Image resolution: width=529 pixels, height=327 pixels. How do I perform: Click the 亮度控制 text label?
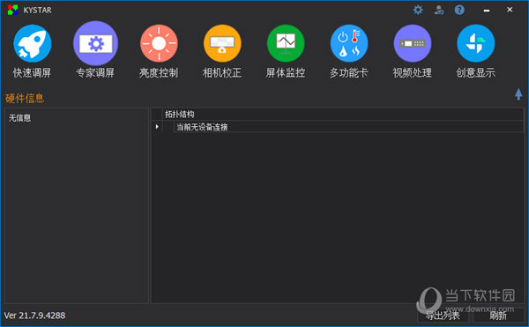(x=159, y=72)
